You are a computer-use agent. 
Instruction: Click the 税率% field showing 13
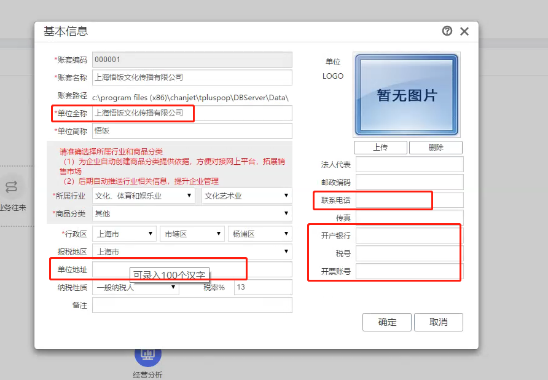263,287
